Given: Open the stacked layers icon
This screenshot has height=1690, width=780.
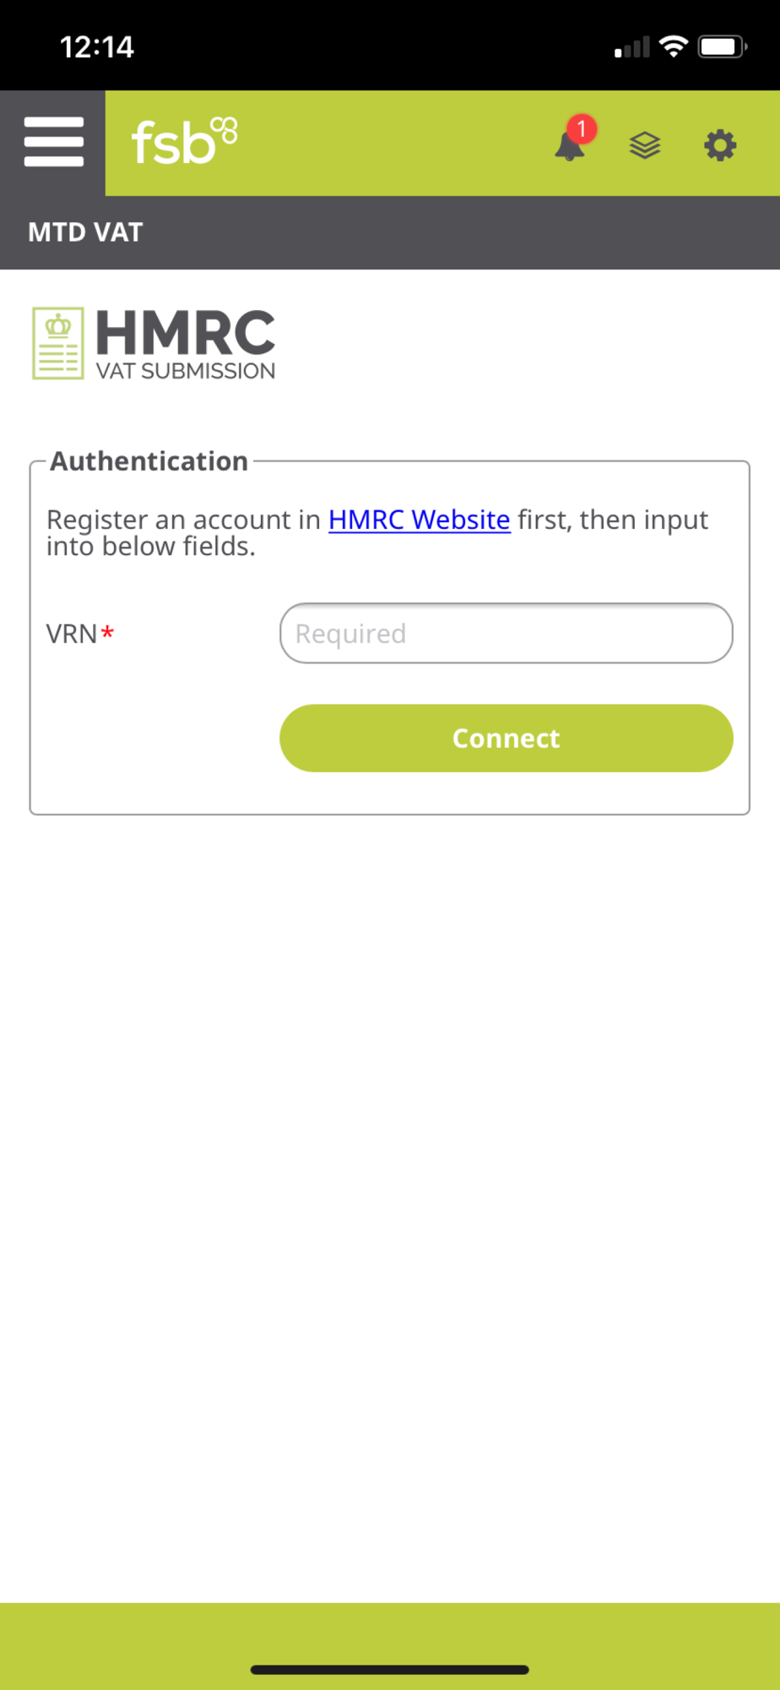Looking at the screenshot, I should pos(645,145).
